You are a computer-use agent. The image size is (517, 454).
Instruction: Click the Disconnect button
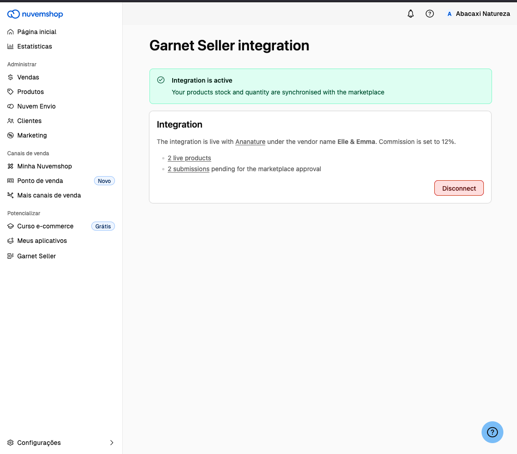coord(459,188)
